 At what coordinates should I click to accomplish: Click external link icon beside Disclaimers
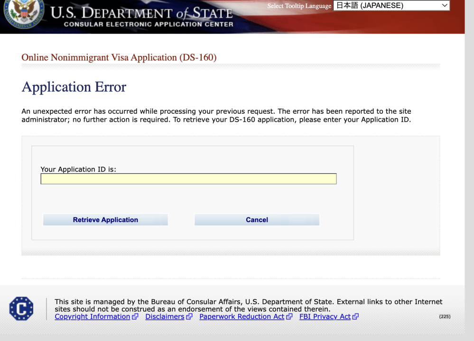pos(189,316)
